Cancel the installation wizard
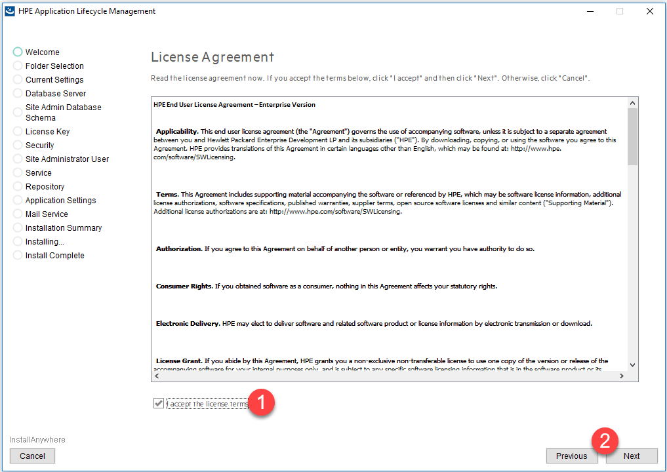 tap(32, 456)
